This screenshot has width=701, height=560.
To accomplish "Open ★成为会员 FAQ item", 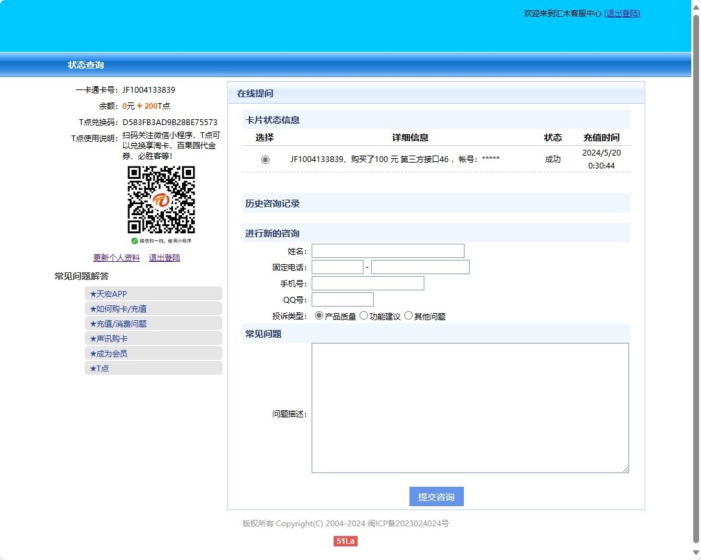I will pyautogui.click(x=153, y=353).
